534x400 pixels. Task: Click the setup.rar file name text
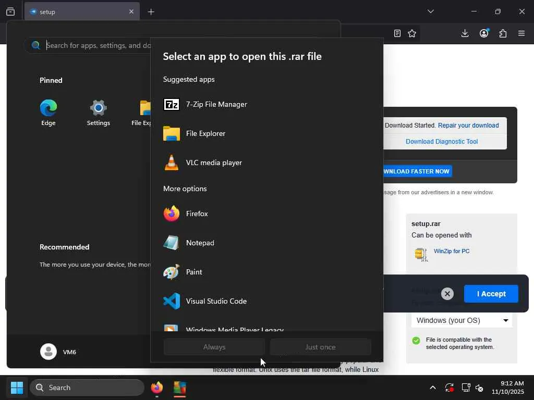click(x=426, y=224)
